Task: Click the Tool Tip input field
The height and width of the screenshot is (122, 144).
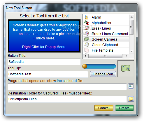Action: click(48, 74)
